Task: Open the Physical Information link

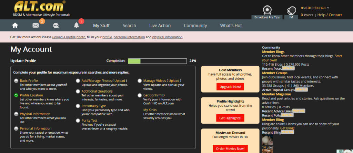Action: 35,114
